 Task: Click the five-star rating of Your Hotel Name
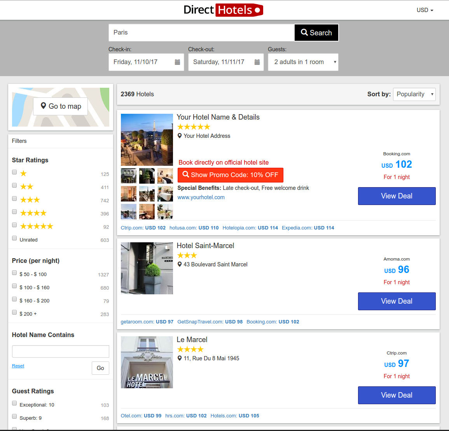coord(194,127)
